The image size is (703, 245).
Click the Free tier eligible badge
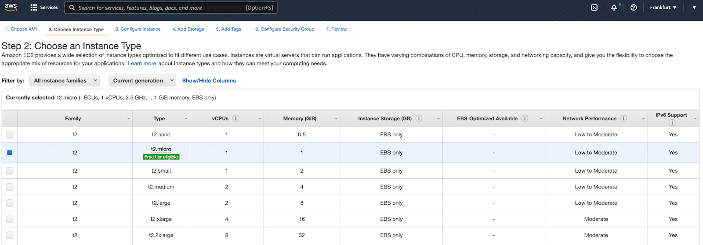[x=161, y=157]
